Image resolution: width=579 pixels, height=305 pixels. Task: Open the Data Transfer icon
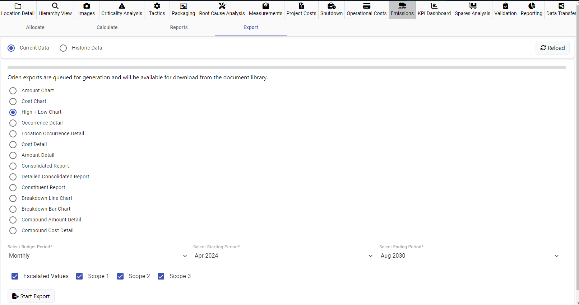click(561, 6)
